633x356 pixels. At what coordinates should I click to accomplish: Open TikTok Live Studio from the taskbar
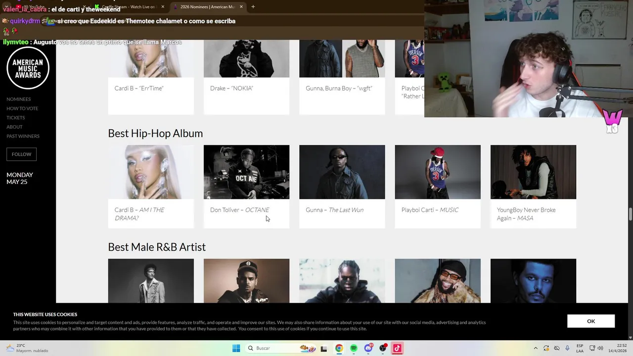[x=397, y=348]
